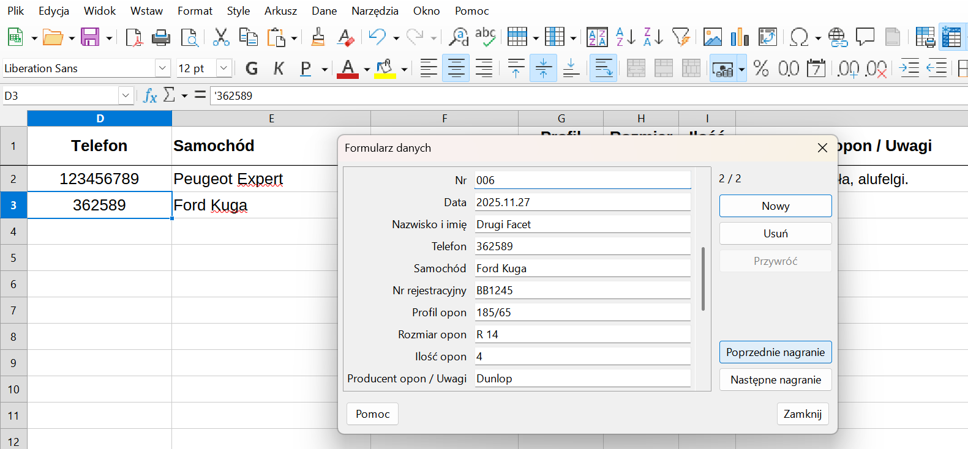Center cell content vertically
Viewport: 968px width, 449px height.
coord(543,69)
